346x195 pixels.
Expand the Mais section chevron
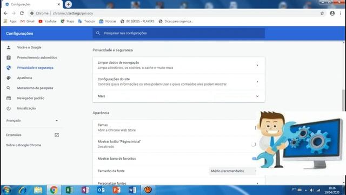[x=257, y=96]
